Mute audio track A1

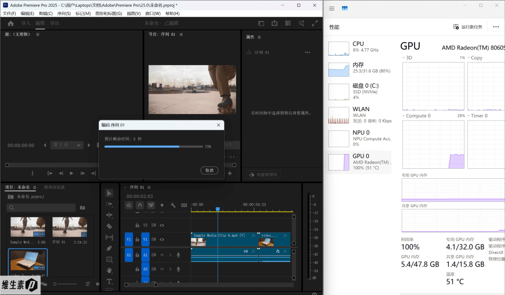pos(161,255)
